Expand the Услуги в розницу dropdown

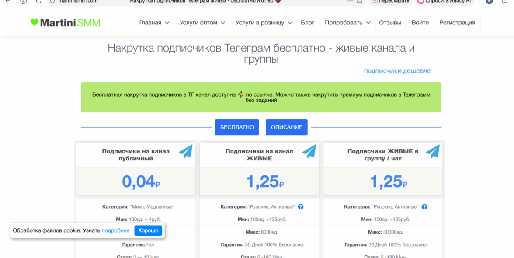tap(264, 23)
